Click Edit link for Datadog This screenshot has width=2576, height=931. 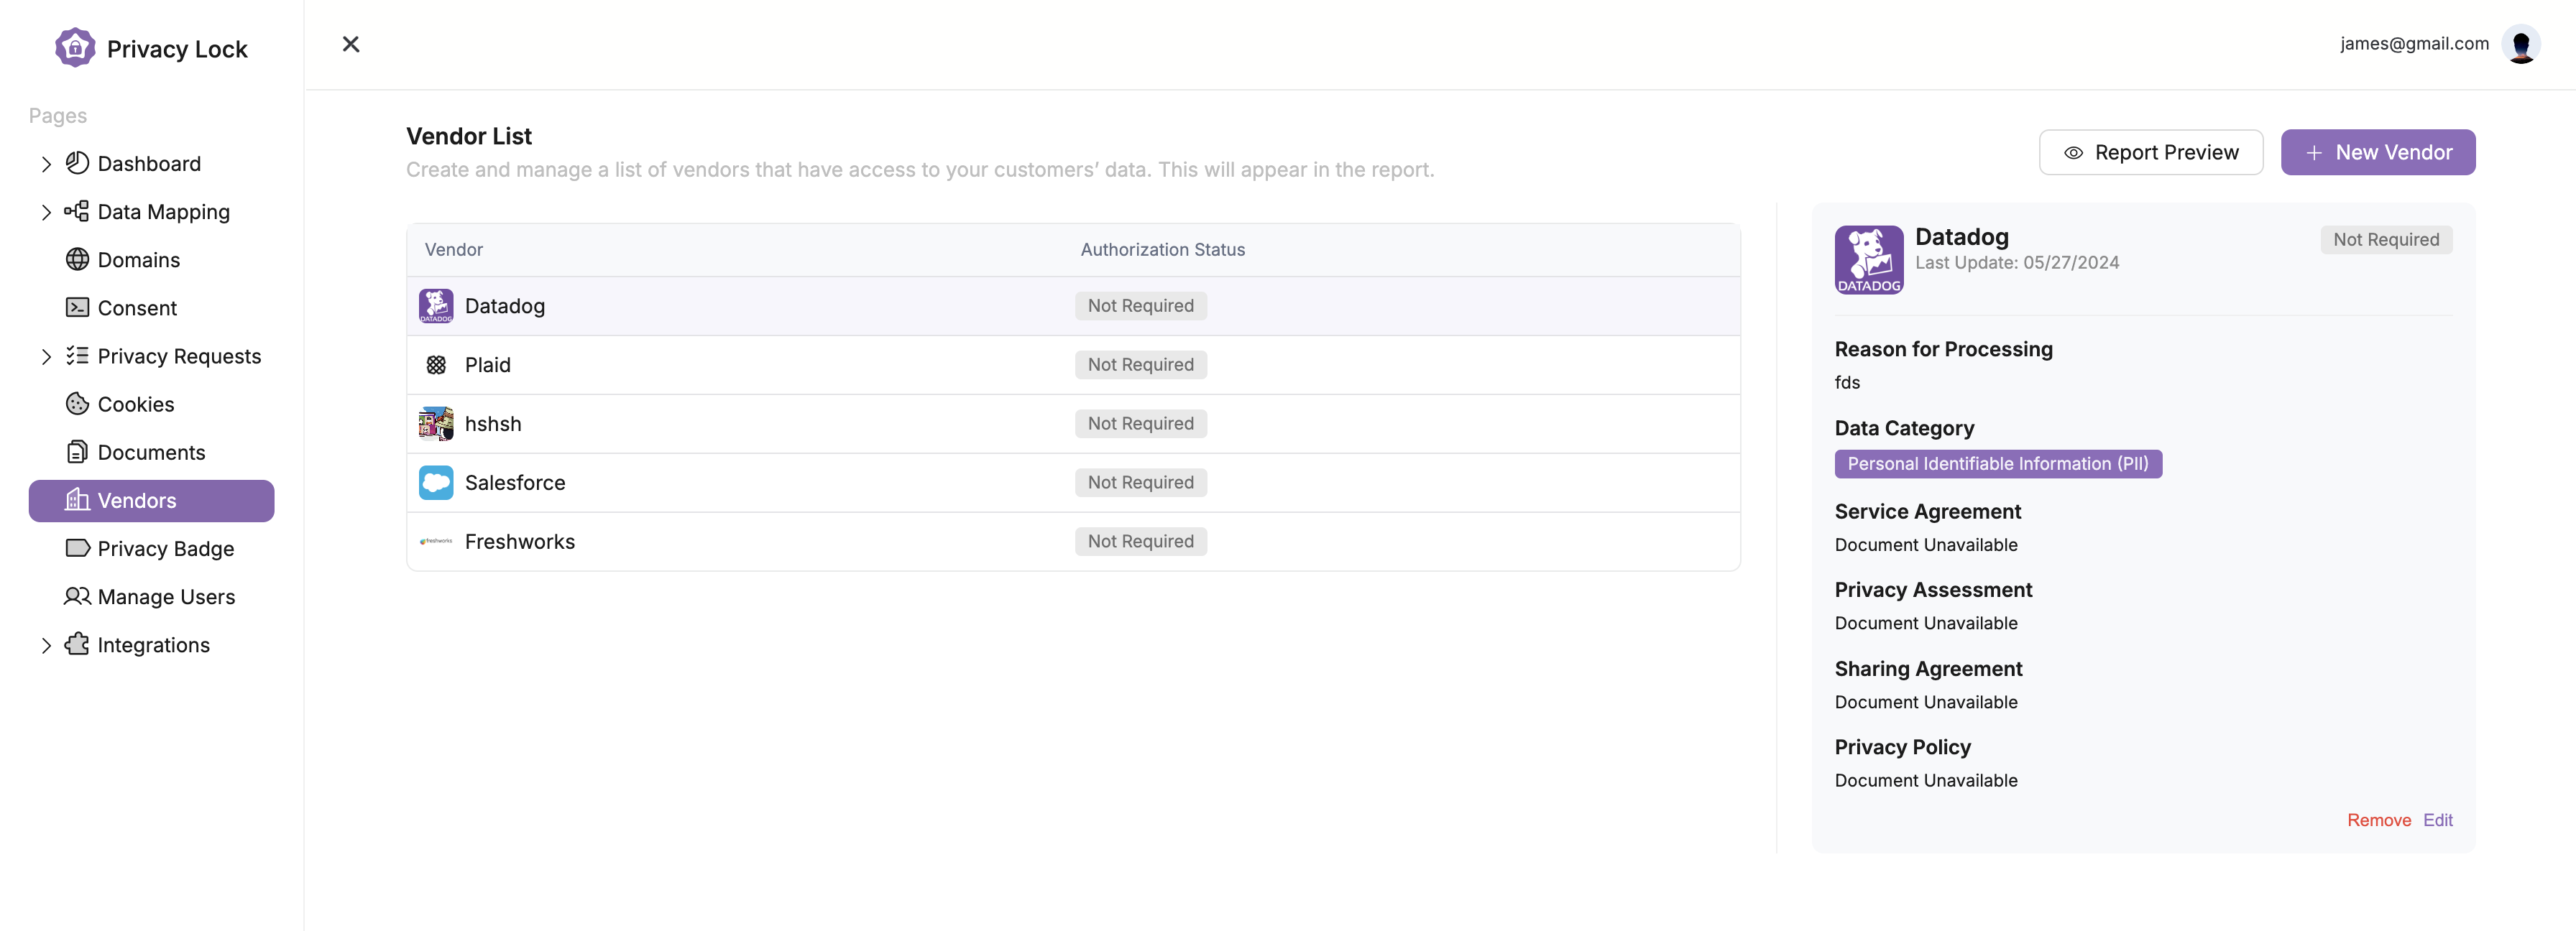2438,820
